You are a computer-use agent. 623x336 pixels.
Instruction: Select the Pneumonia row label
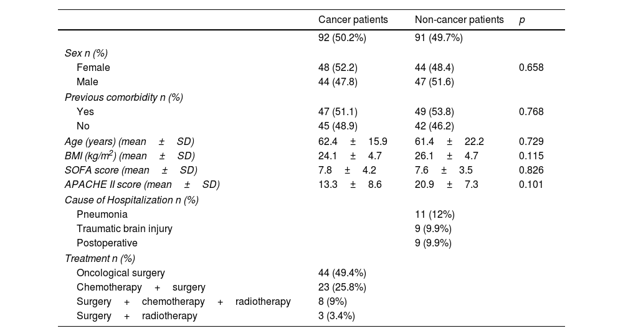click(x=102, y=214)
